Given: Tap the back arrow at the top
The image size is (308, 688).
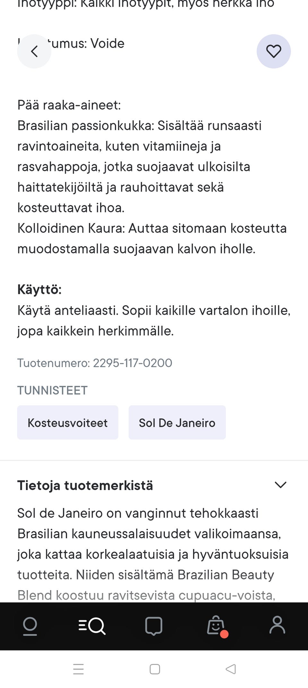Looking at the screenshot, I should point(34,51).
